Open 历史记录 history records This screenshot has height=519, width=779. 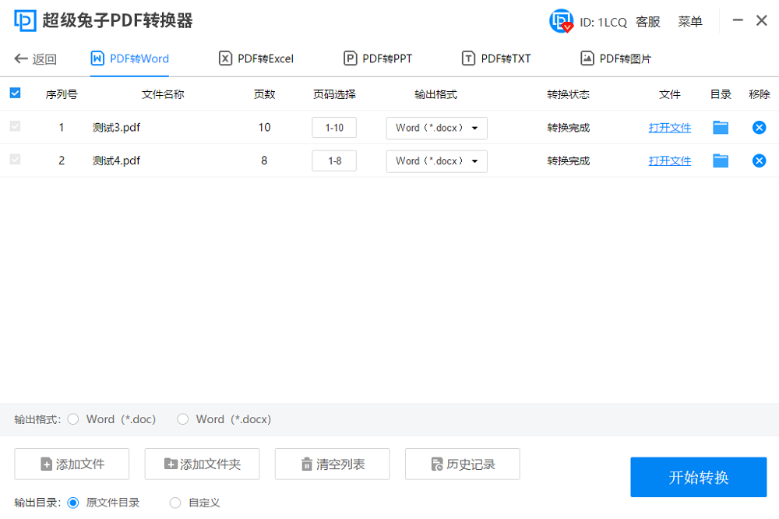pyautogui.click(x=462, y=464)
